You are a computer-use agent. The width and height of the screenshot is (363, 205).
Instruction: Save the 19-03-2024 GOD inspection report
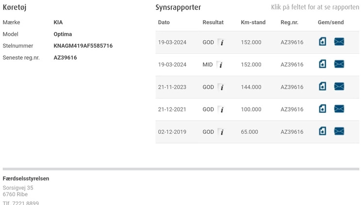click(323, 42)
